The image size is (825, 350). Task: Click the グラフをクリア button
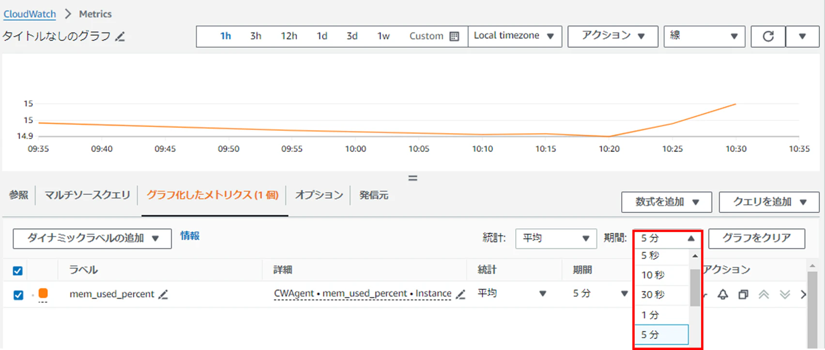[756, 238]
